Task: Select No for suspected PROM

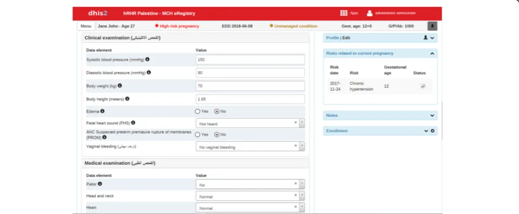Action: [x=217, y=134]
